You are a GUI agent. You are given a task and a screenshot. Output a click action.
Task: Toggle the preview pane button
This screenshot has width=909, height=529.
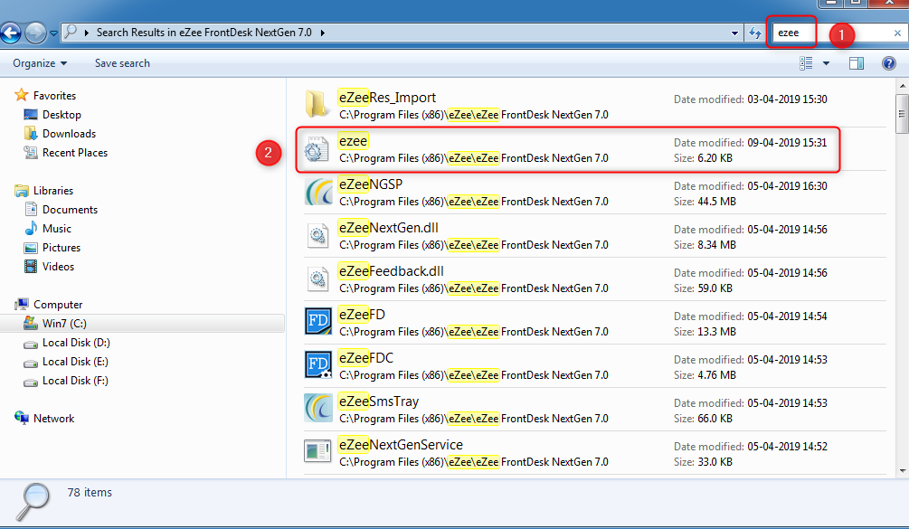(x=857, y=63)
